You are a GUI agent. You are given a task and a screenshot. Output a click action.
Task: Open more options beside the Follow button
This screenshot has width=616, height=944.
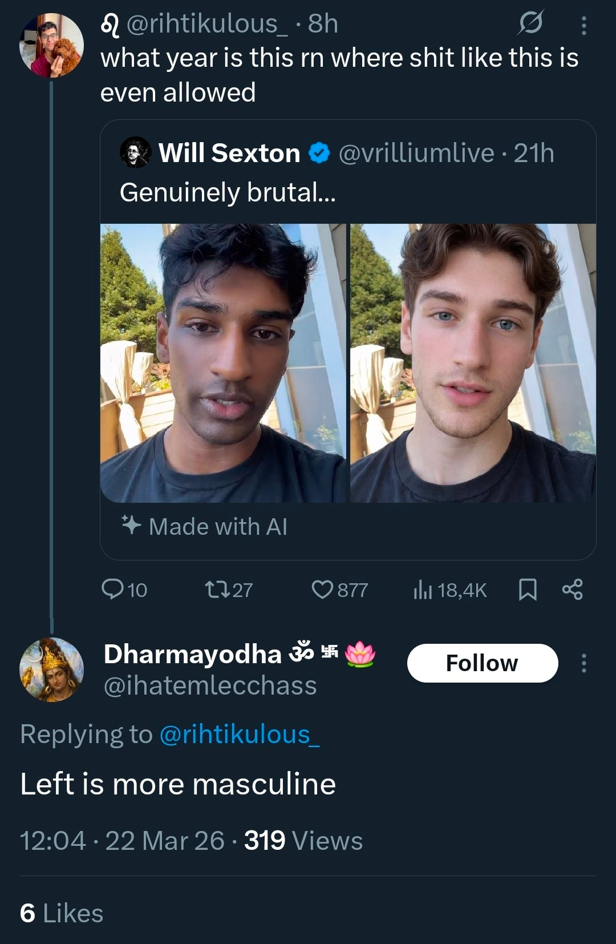[583, 663]
